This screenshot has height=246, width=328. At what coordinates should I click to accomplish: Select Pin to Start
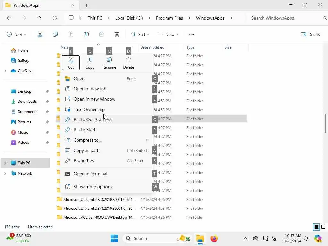pyautogui.click(x=107, y=130)
